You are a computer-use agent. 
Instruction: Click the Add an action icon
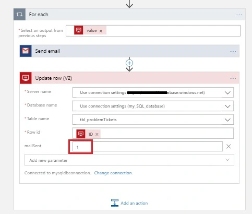115,203
